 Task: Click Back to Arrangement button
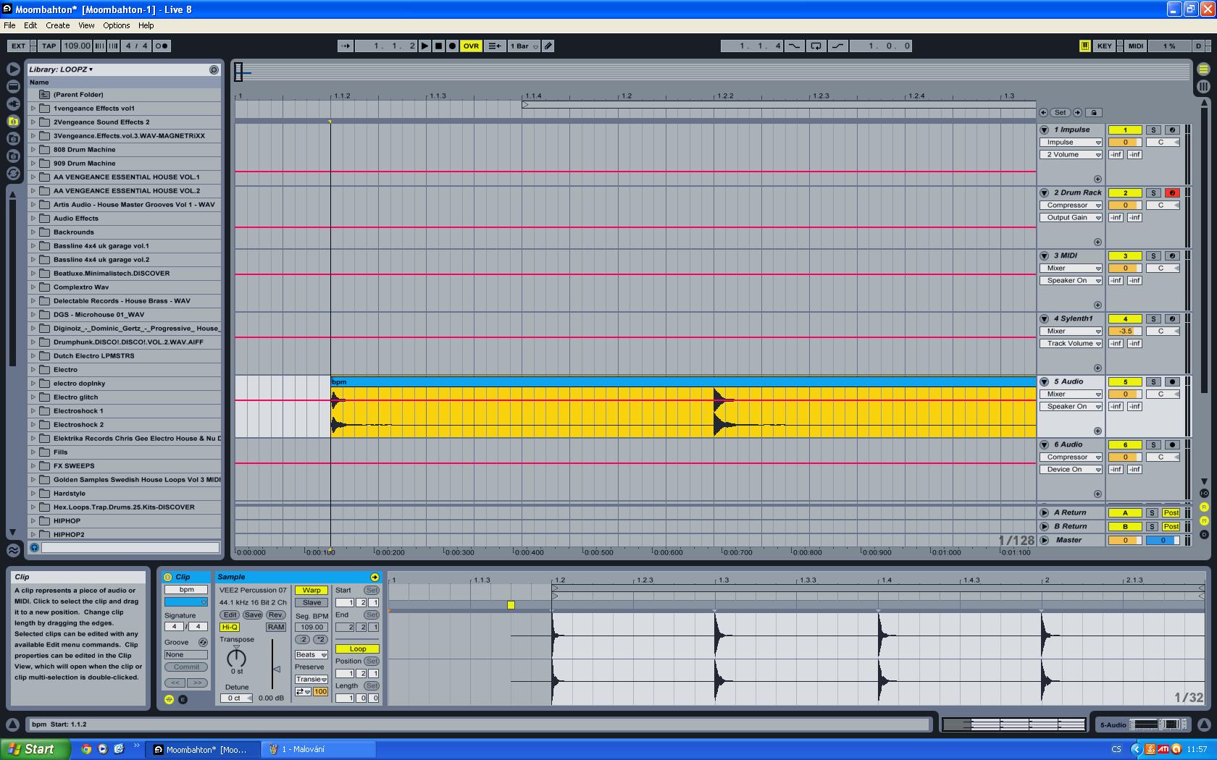click(495, 46)
